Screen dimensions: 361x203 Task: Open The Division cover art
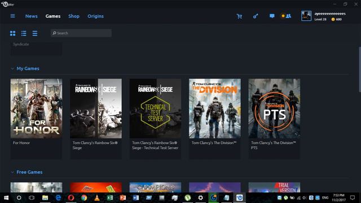pyautogui.click(x=215, y=108)
